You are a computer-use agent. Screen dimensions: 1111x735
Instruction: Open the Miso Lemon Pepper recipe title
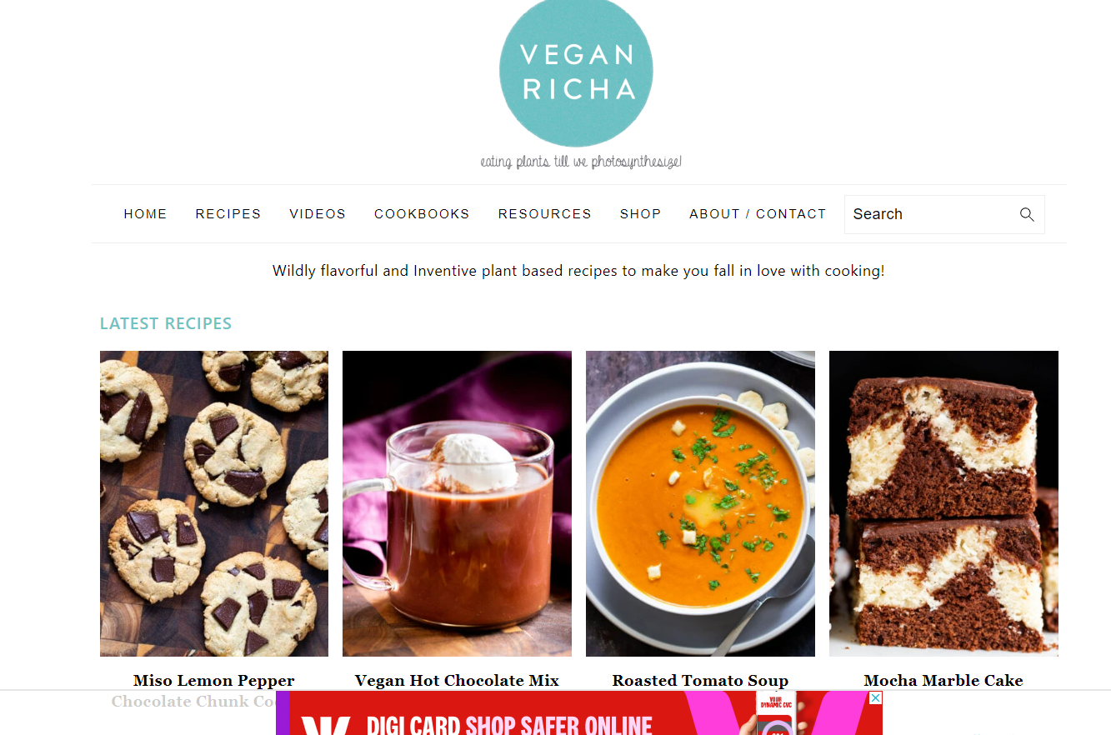[214, 681]
